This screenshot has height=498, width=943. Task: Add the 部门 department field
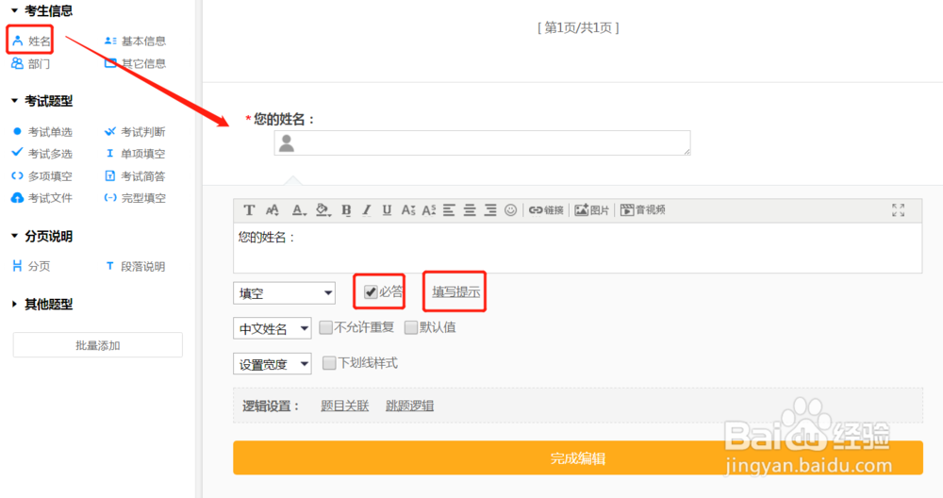[x=31, y=63]
